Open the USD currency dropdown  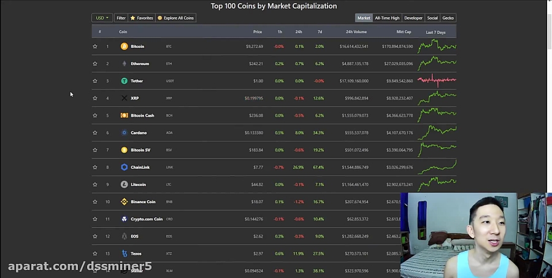[x=102, y=18]
